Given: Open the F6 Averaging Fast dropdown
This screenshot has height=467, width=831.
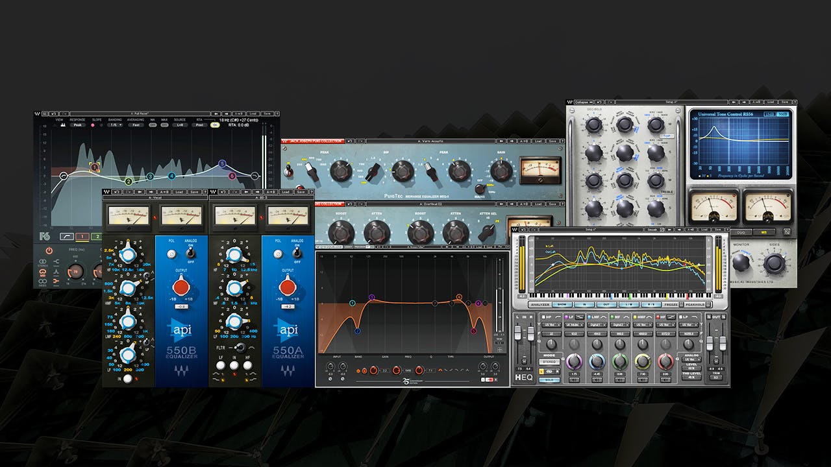Looking at the screenshot, I should (136, 125).
